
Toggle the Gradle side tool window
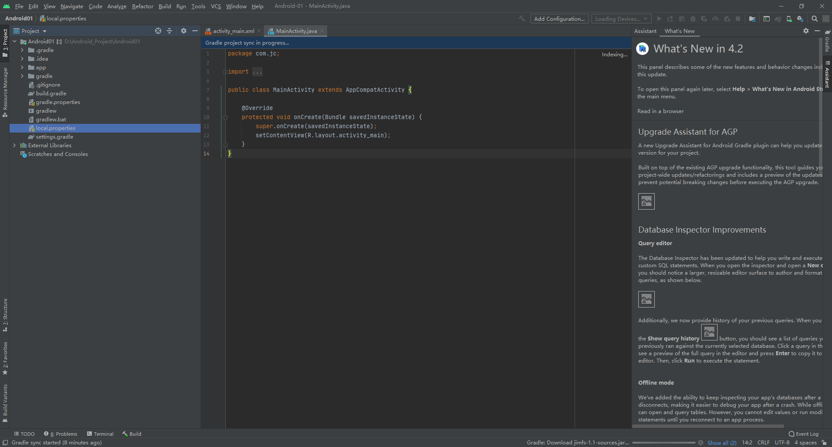click(x=827, y=41)
